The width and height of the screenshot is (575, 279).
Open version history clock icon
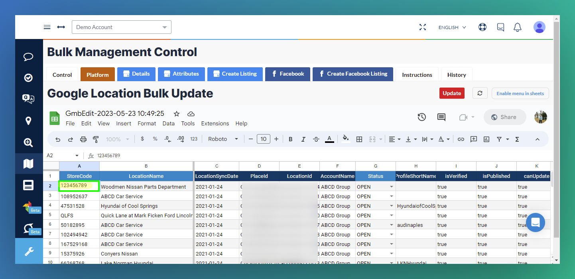pyautogui.click(x=422, y=117)
